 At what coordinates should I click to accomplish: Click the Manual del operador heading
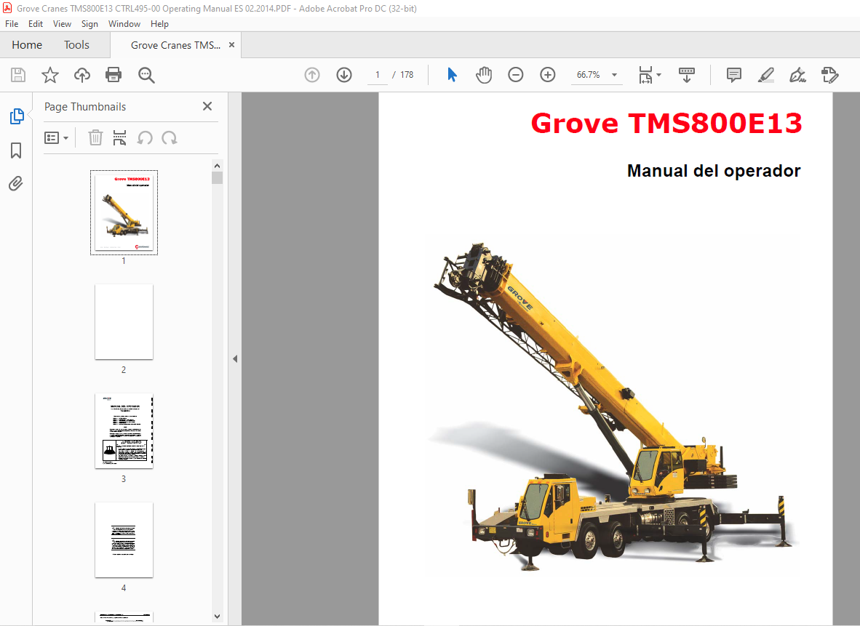tap(714, 171)
